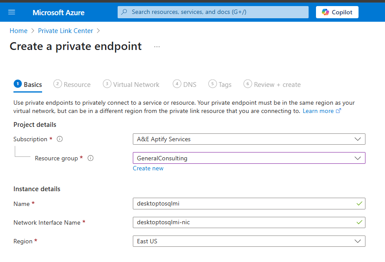Expand the Resource group dropdown
The height and width of the screenshot is (262, 385).
[249, 158]
